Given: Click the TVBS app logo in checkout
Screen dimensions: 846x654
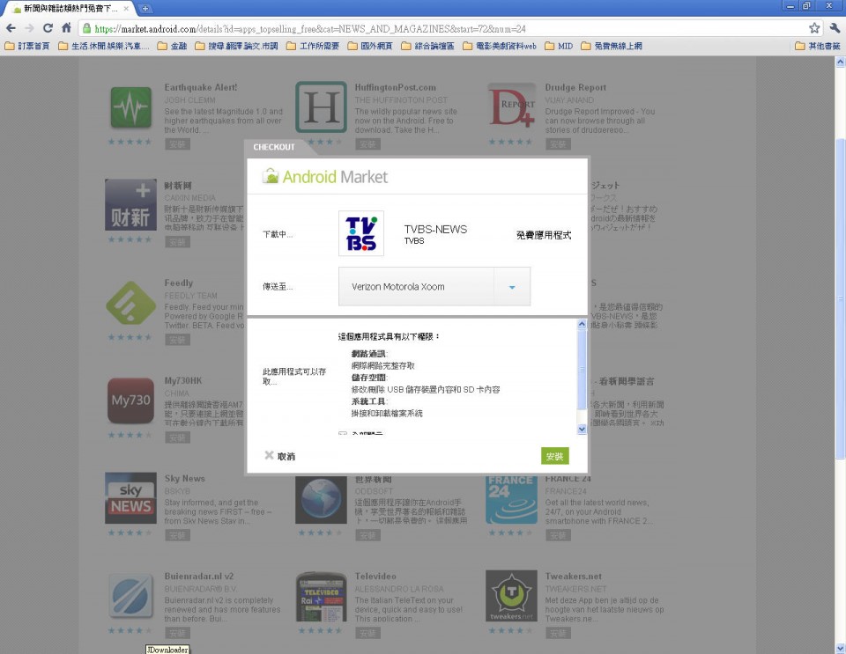Looking at the screenshot, I should tap(361, 233).
